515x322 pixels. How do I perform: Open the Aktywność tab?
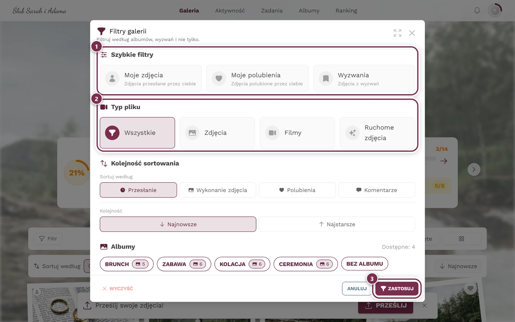[230, 11]
